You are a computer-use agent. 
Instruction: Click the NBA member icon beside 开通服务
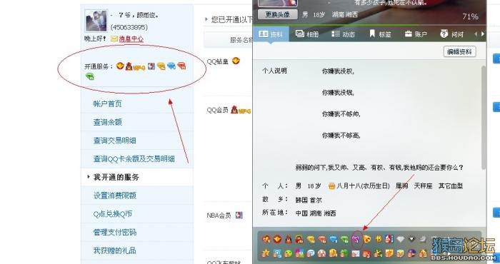click(x=151, y=66)
